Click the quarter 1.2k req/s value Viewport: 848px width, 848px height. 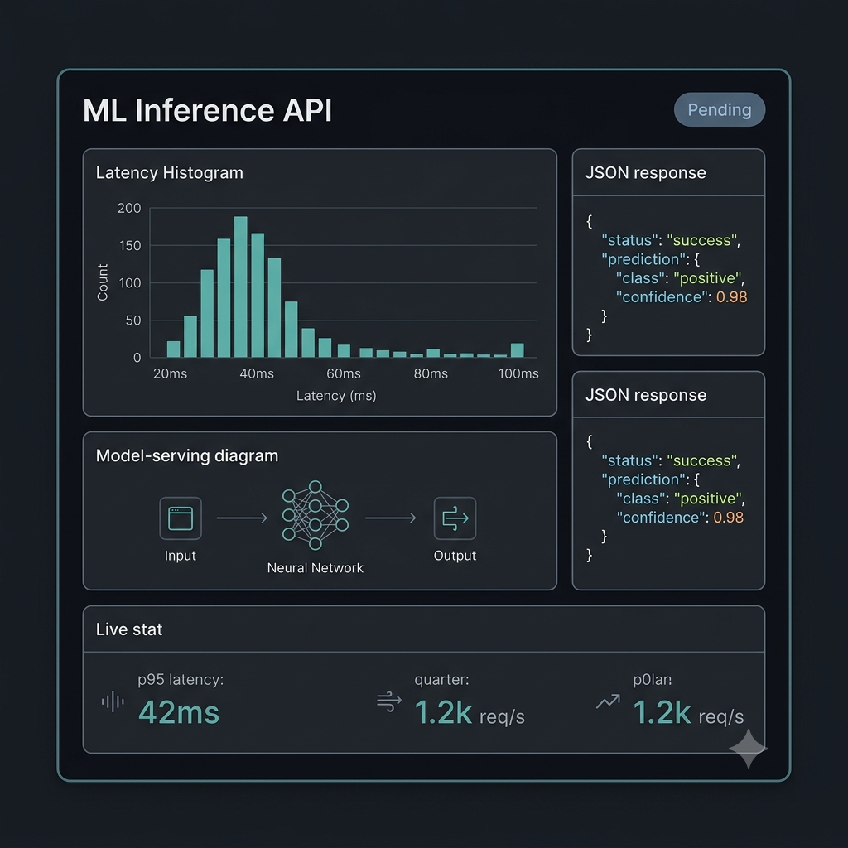470,712
